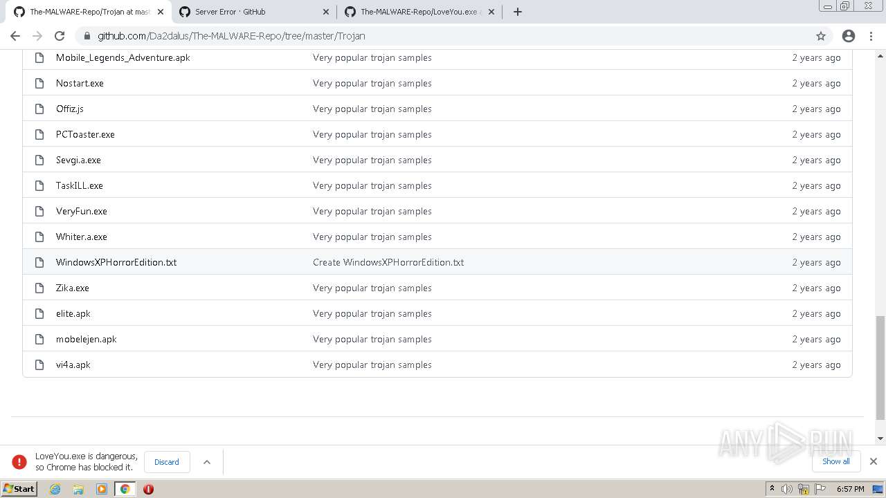Close the Server Error tab

325,12
